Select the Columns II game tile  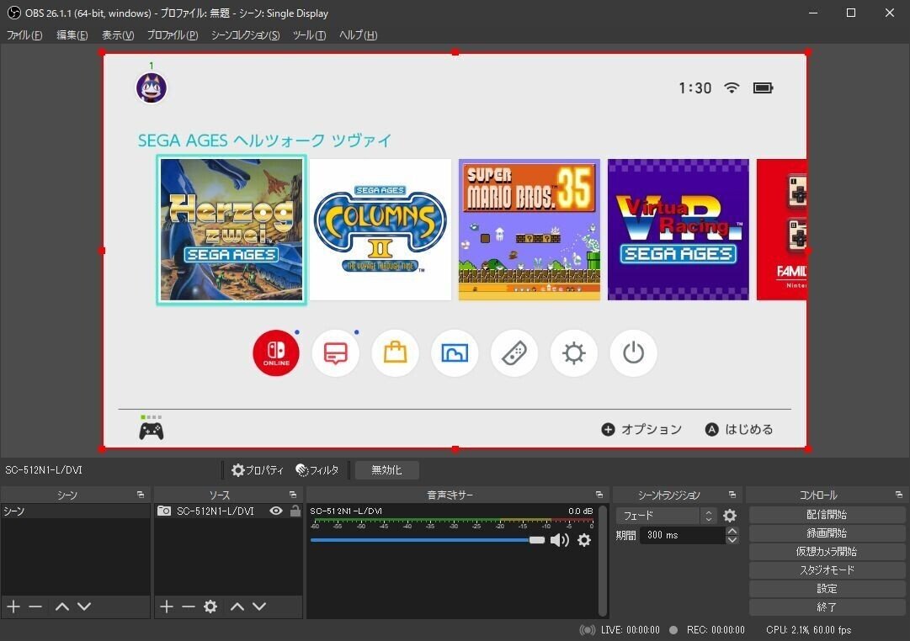click(380, 230)
